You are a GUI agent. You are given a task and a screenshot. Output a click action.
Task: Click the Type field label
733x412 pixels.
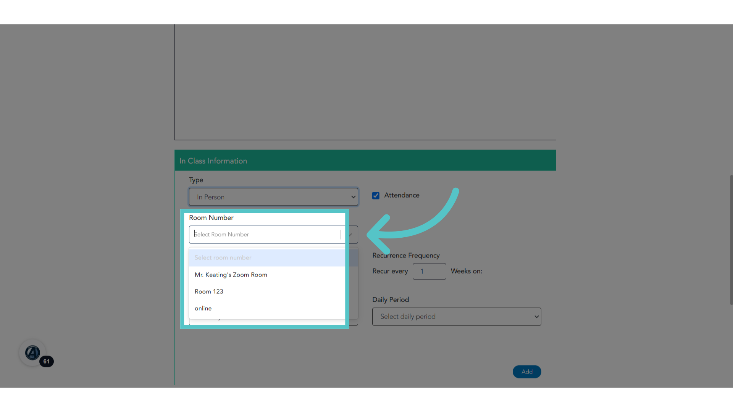pyautogui.click(x=196, y=180)
